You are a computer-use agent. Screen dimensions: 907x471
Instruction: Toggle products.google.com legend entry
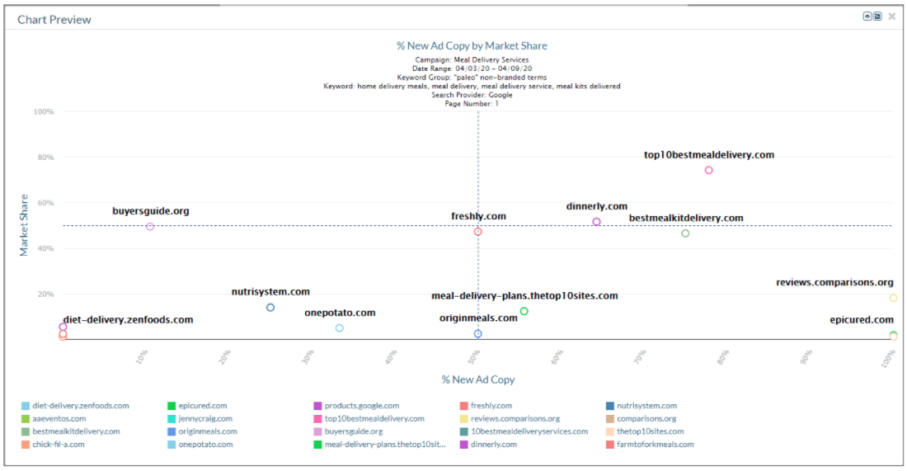pyautogui.click(x=357, y=406)
